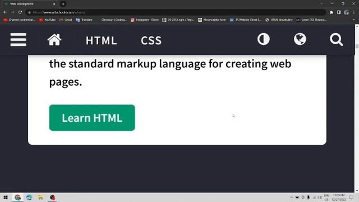Image resolution: width=359 pixels, height=202 pixels.
Task: Open volume control in system tray
Action: 320,198
